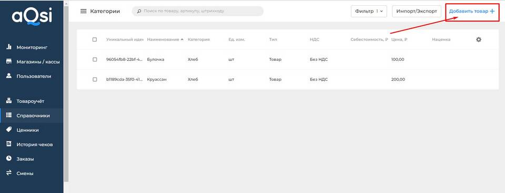
Task: Open table column settings gear
Action: click(479, 39)
